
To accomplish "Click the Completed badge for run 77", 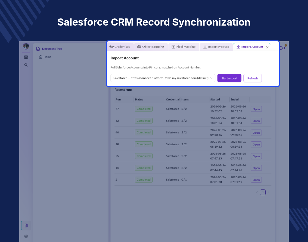I will point(144,109).
